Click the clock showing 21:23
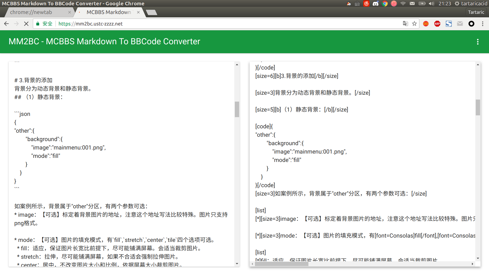 tap(445, 4)
